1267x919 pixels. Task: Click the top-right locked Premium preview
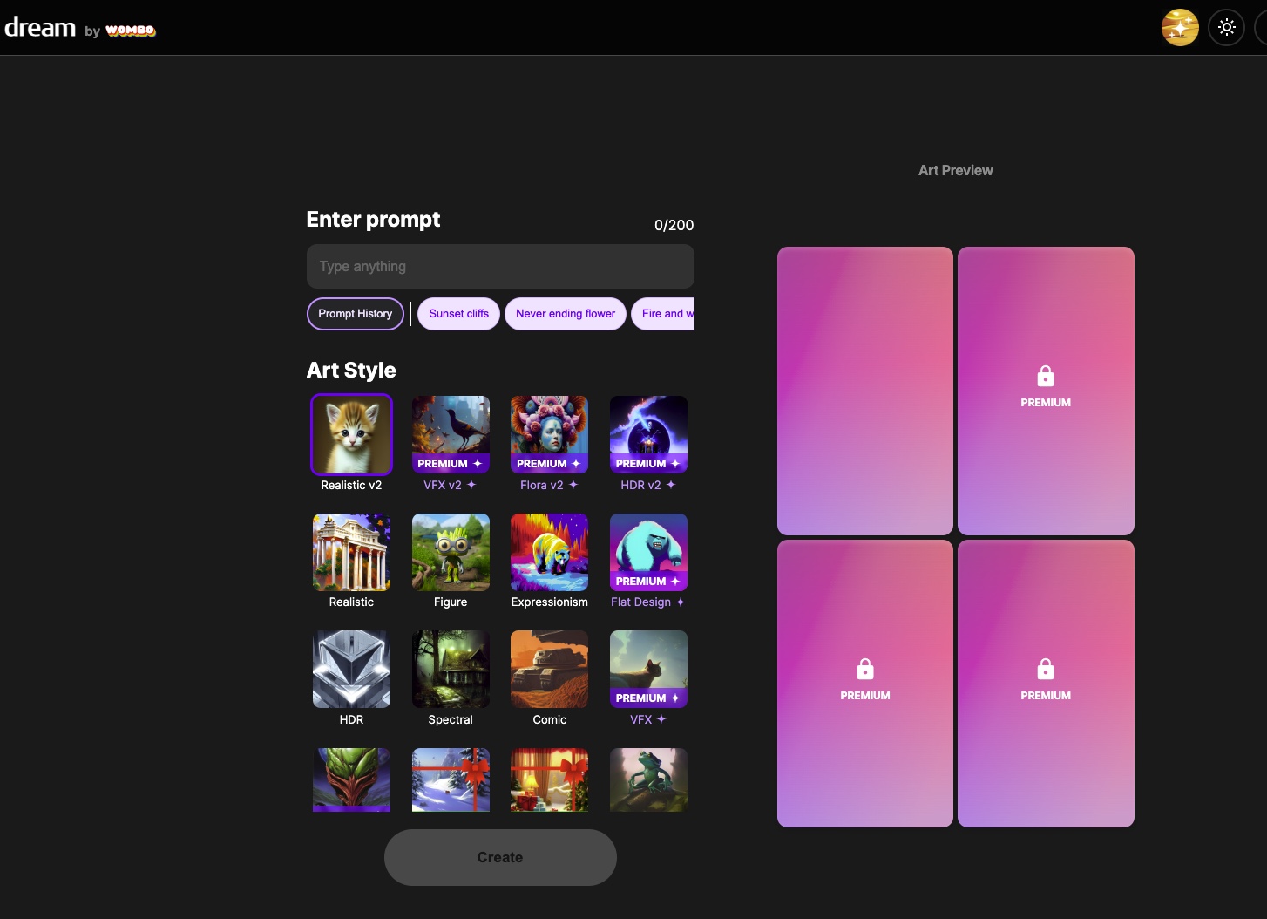point(1046,390)
